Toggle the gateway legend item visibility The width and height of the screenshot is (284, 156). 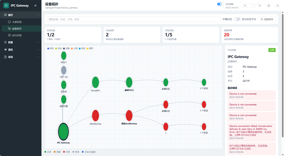pyautogui.click(x=51, y=48)
